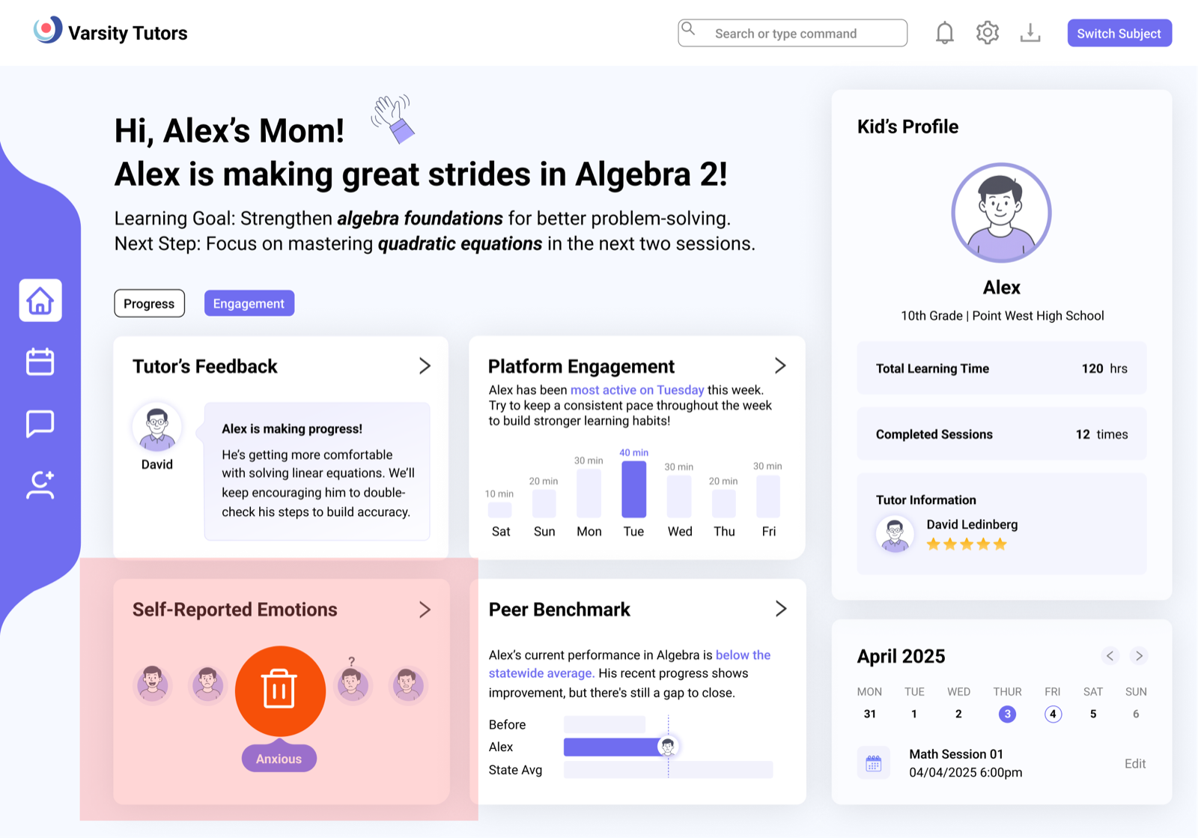Expand the Tutor's Feedback card arrow

(425, 365)
